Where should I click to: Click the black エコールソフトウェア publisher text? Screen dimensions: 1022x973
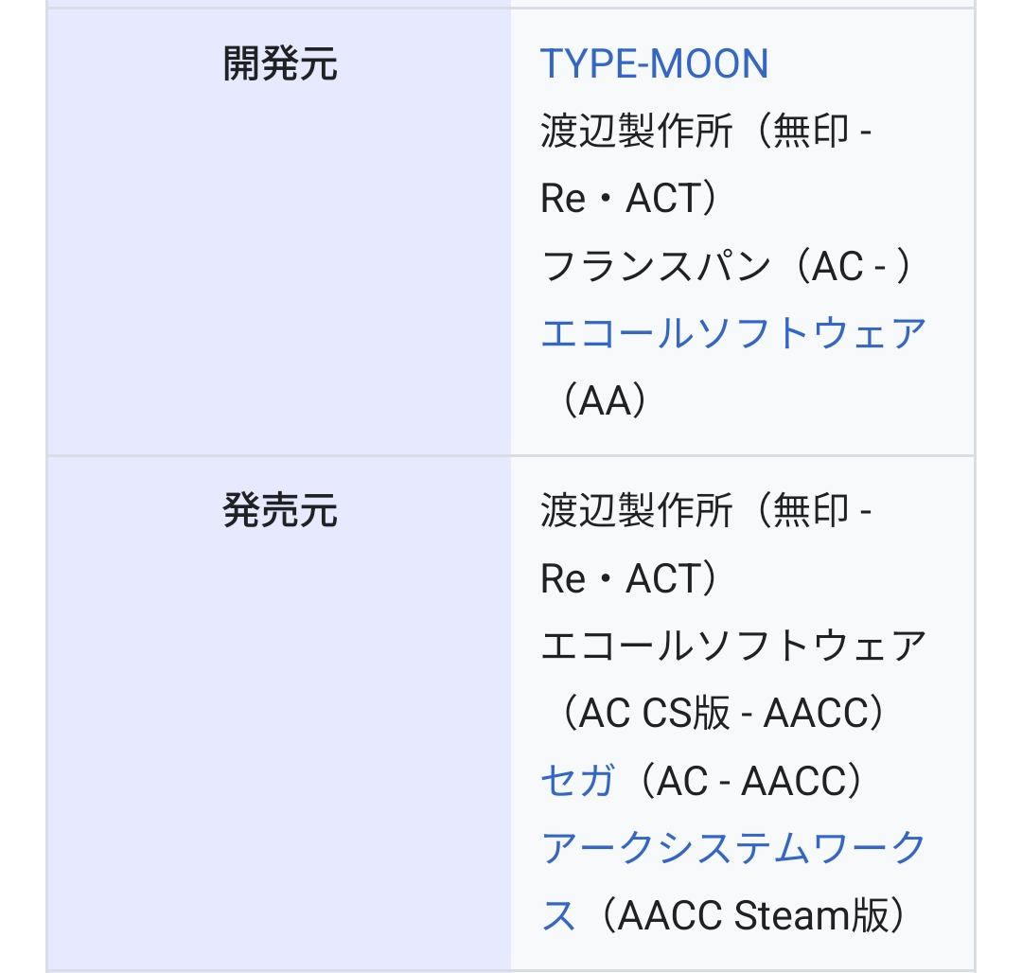732,646
